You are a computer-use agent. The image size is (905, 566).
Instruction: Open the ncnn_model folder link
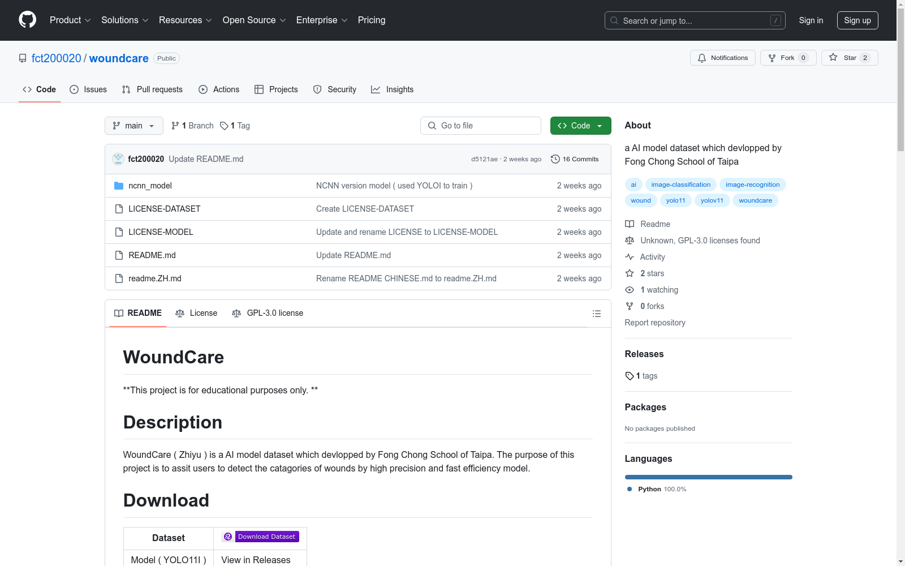(x=150, y=186)
